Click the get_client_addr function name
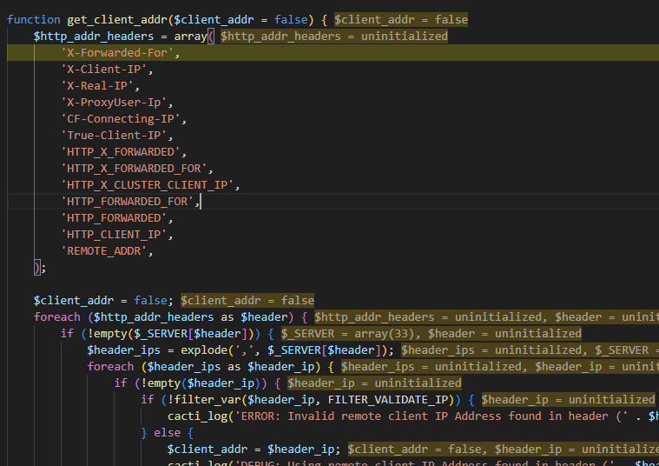Screen dimensions: 659x466 point(117,20)
